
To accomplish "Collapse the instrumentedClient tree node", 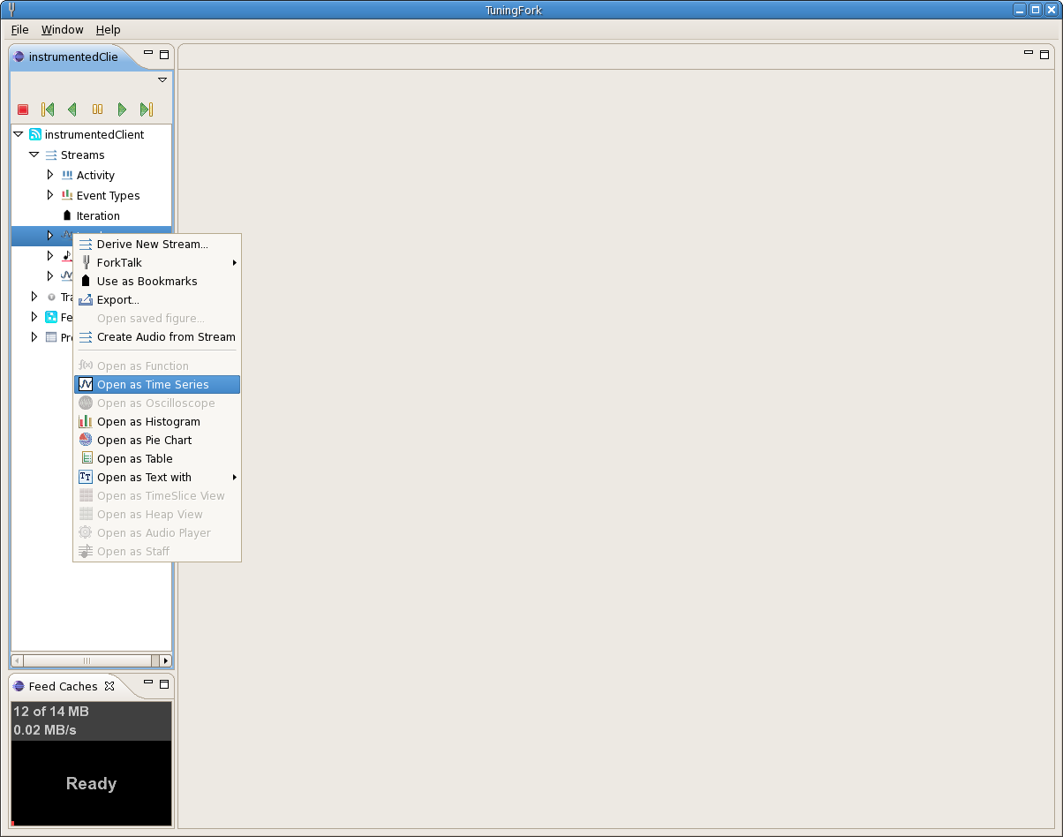I will (19, 135).
